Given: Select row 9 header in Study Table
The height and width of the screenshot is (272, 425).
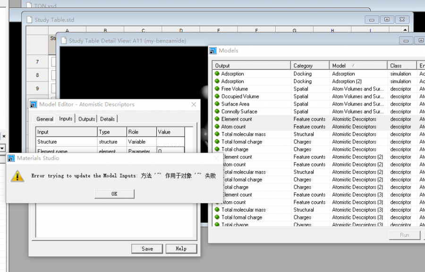Looking at the screenshot, I should 37,89.
